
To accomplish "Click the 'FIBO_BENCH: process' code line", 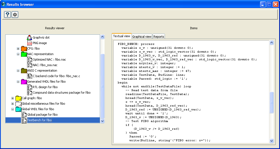I will point(136,44).
